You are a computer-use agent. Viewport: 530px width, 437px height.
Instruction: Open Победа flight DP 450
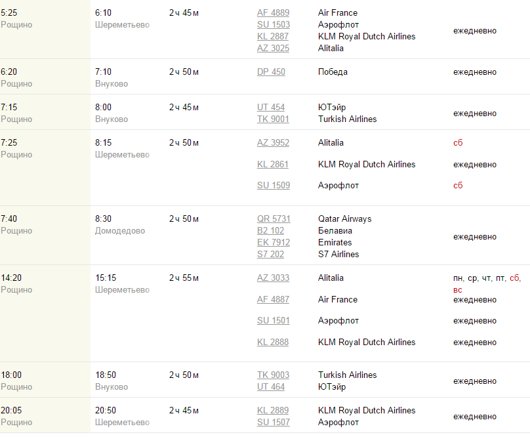271,72
